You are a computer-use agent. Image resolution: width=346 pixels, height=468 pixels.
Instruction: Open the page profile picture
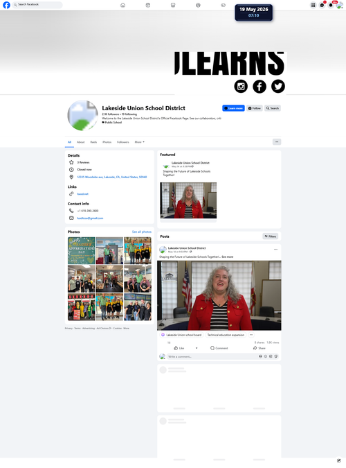[82, 115]
